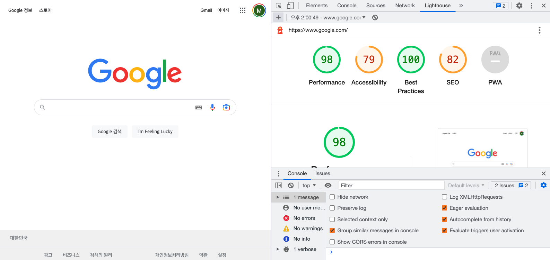
Task: Enable Selected context only checkbox
Action: 332,219
